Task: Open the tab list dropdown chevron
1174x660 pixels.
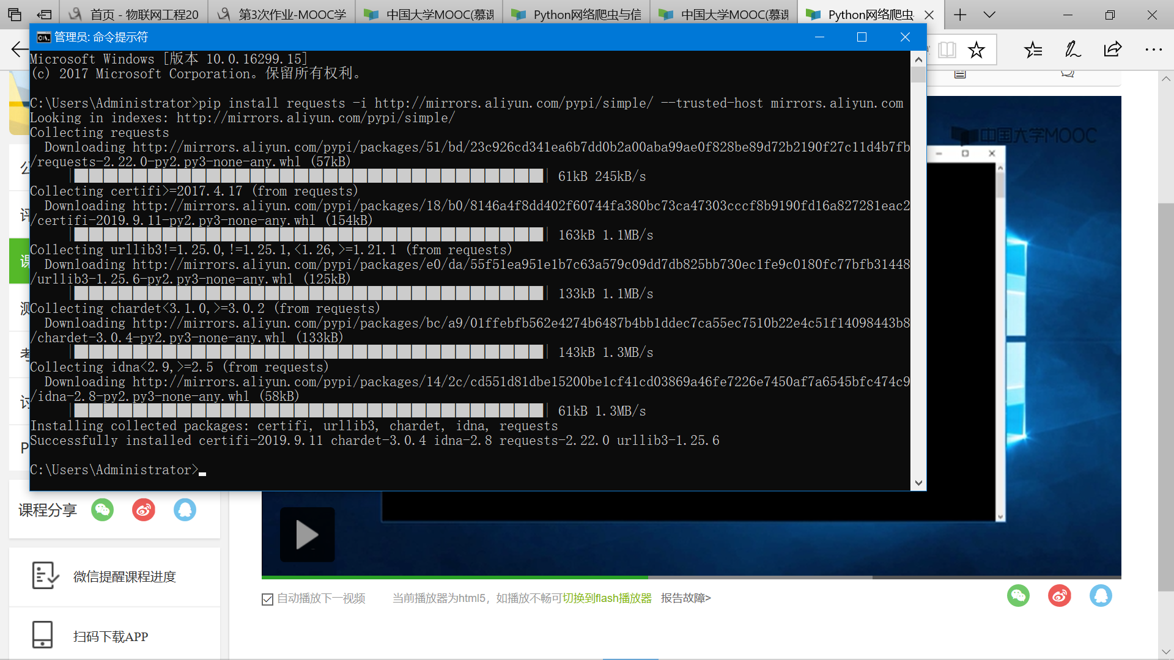Action: [x=989, y=15]
